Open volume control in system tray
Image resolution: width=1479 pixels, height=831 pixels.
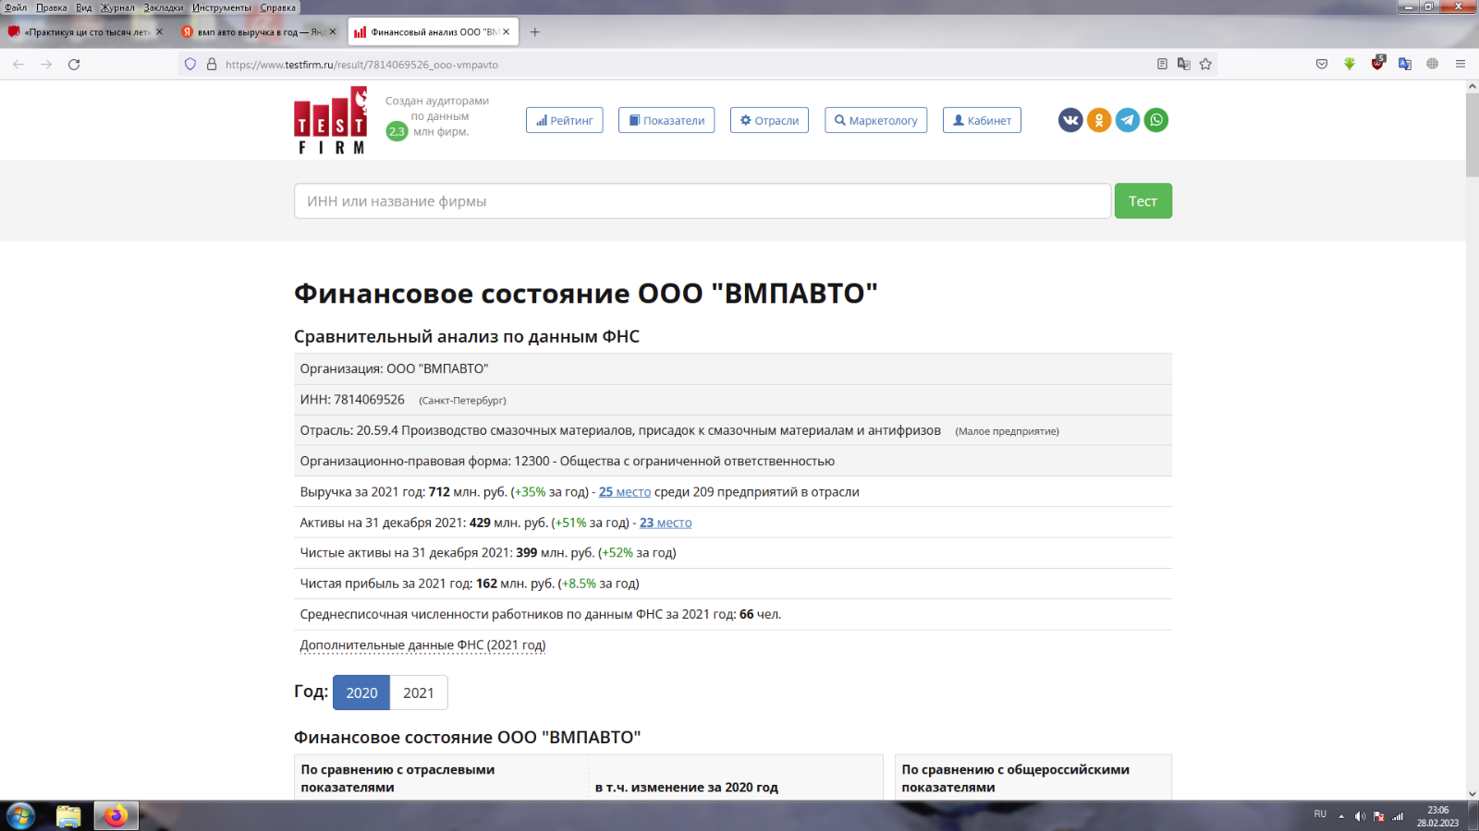(x=1360, y=816)
